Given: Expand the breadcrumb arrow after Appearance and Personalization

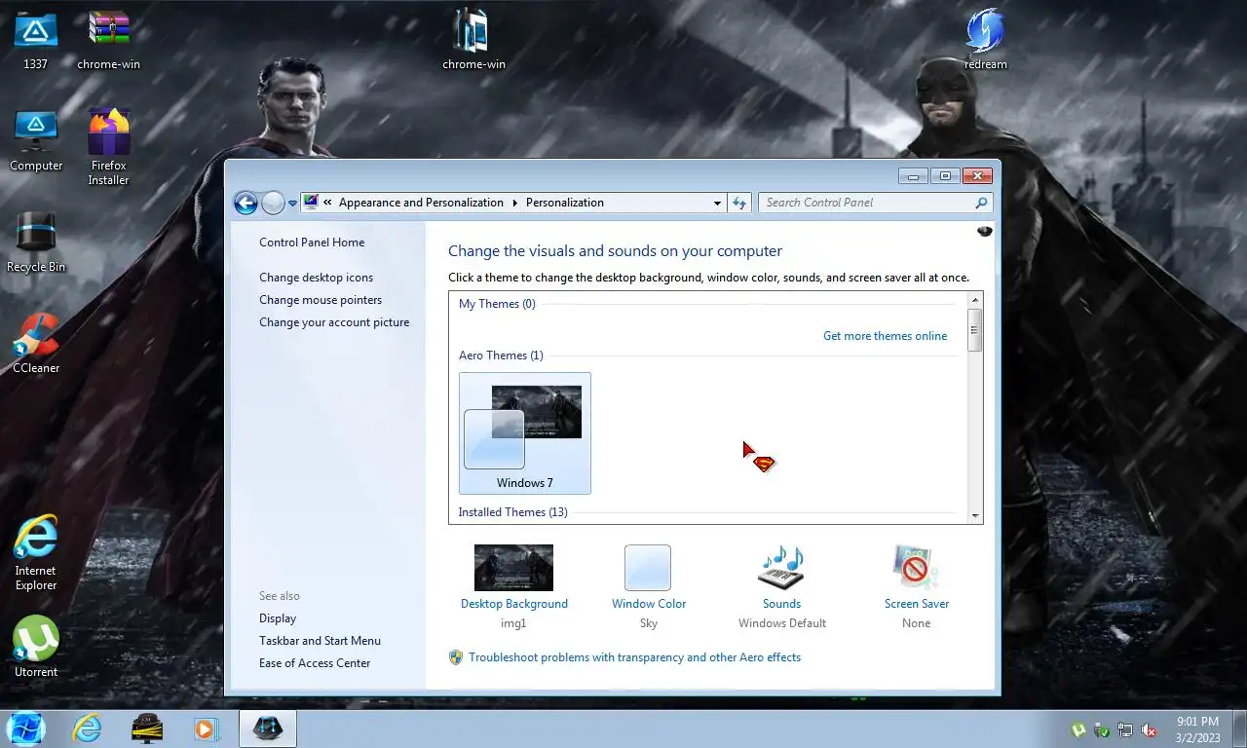Looking at the screenshot, I should click(515, 203).
